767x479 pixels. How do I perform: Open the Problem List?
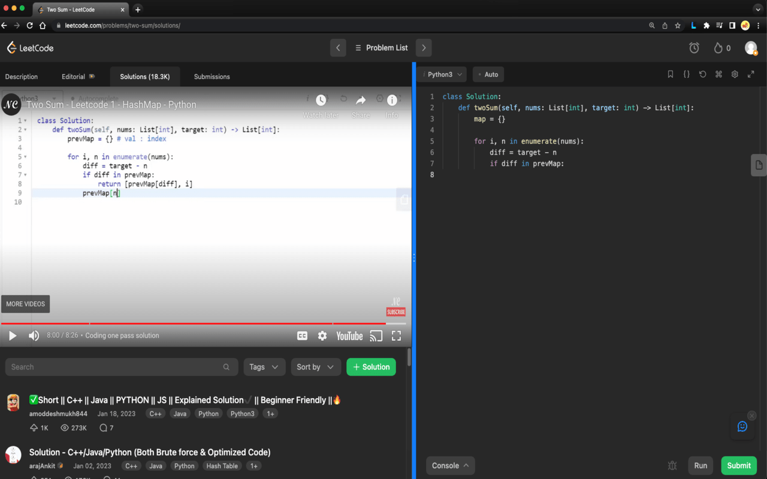(381, 48)
